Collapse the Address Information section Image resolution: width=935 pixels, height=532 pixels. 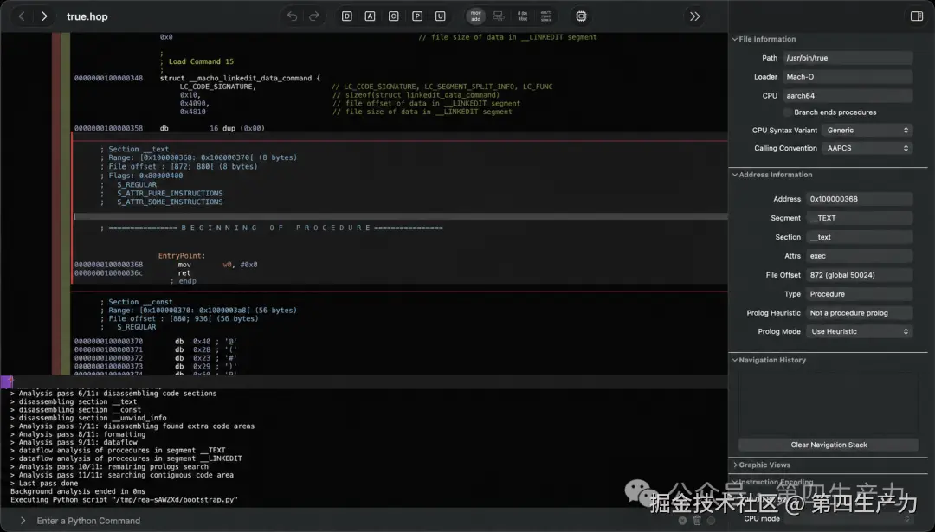click(735, 175)
